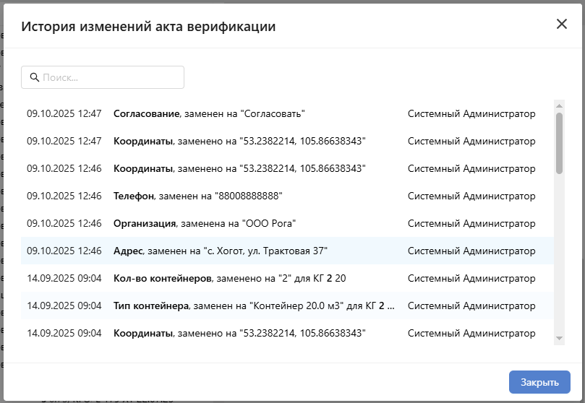Screen dimensions: 585x403
Task: Select the Организация change entry
Action: click(x=205, y=223)
